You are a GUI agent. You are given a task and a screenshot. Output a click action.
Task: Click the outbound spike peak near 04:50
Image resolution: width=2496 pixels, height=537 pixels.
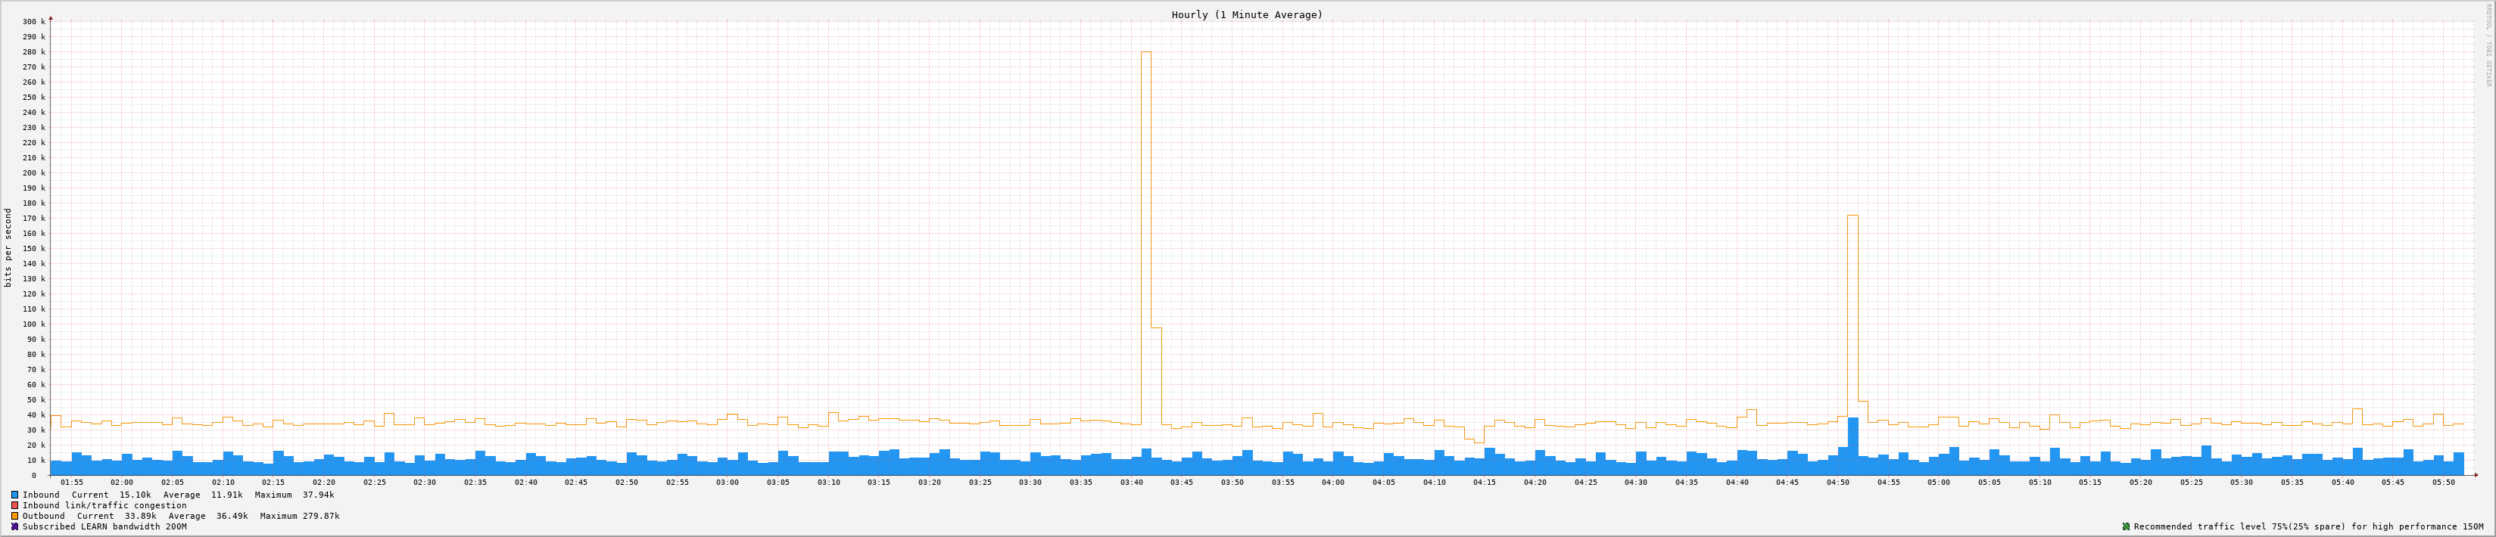pos(1852,217)
